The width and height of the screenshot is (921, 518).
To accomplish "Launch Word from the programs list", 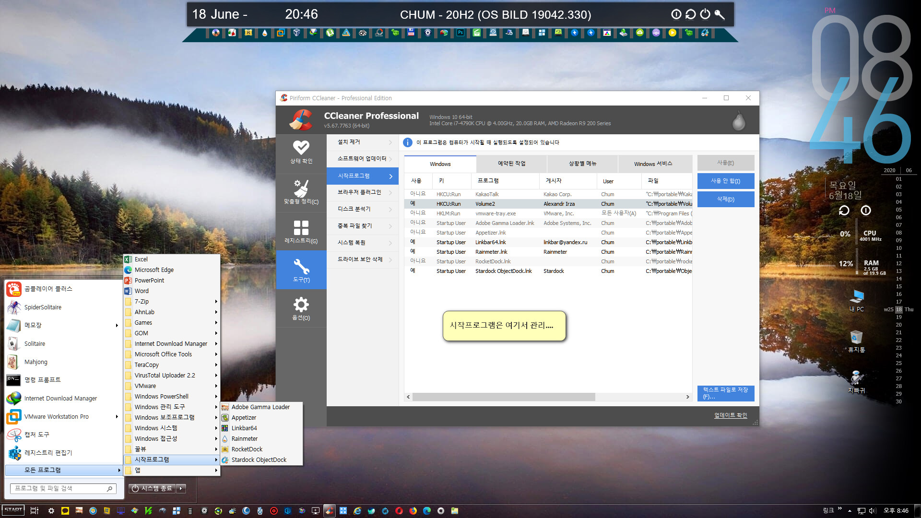I will (x=171, y=291).
